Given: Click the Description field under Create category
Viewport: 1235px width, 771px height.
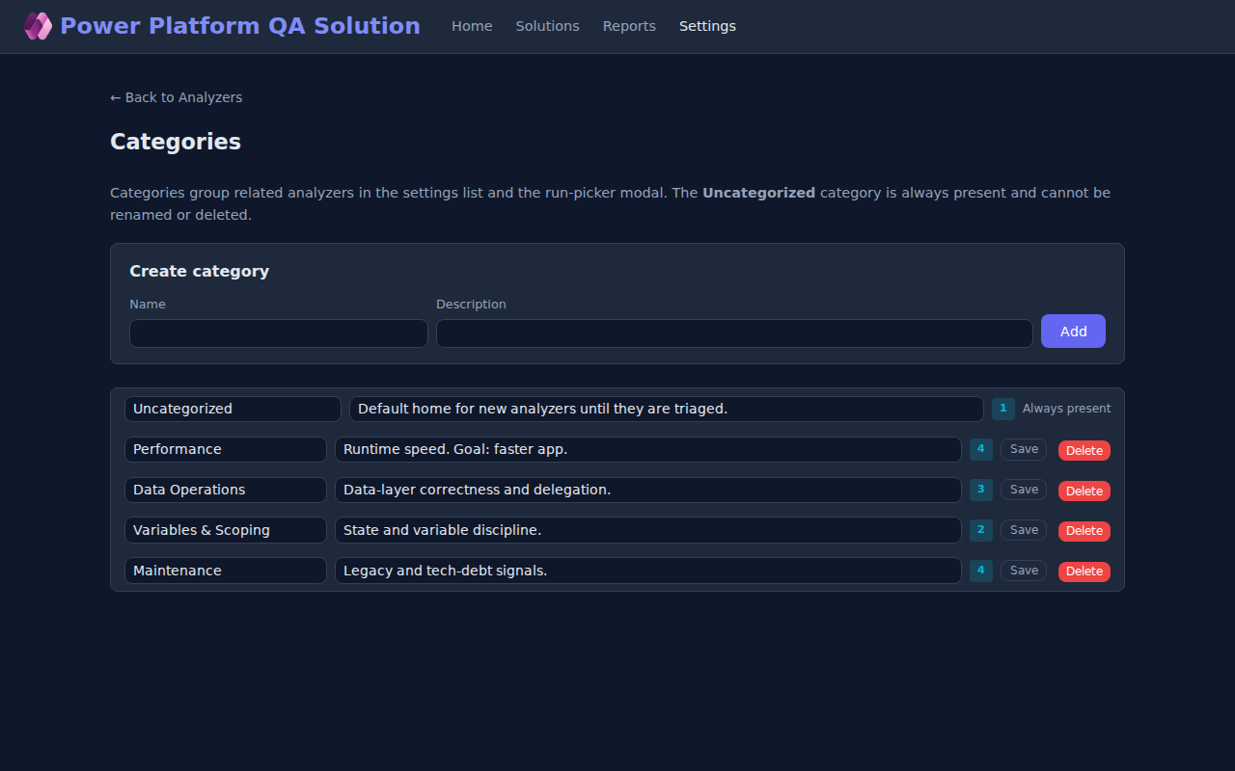Looking at the screenshot, I should tap(734, 332).
